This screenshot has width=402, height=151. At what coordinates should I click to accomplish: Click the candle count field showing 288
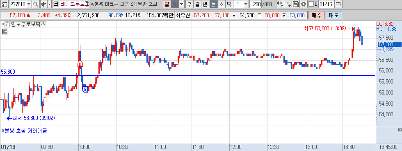coord(255,4)
